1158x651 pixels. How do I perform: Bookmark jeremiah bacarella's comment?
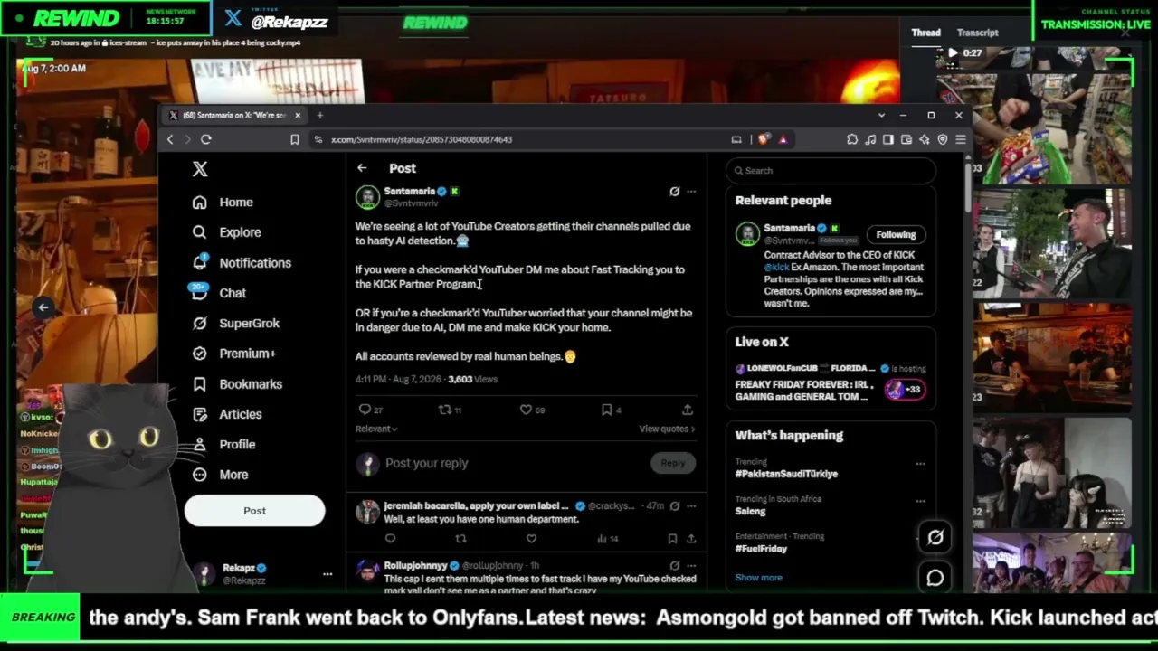(x=672, y=539)
